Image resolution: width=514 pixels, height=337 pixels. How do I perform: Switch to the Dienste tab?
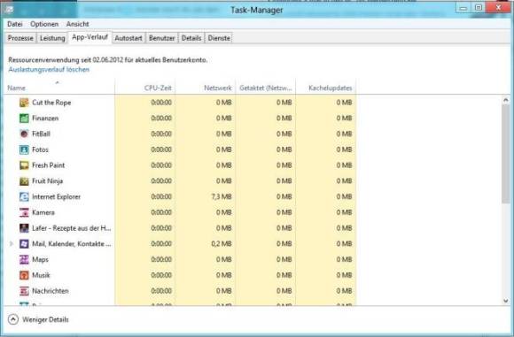219,38
